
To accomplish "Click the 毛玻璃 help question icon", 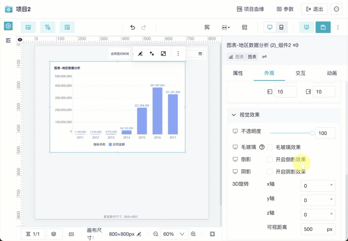I will click(262, 147).
